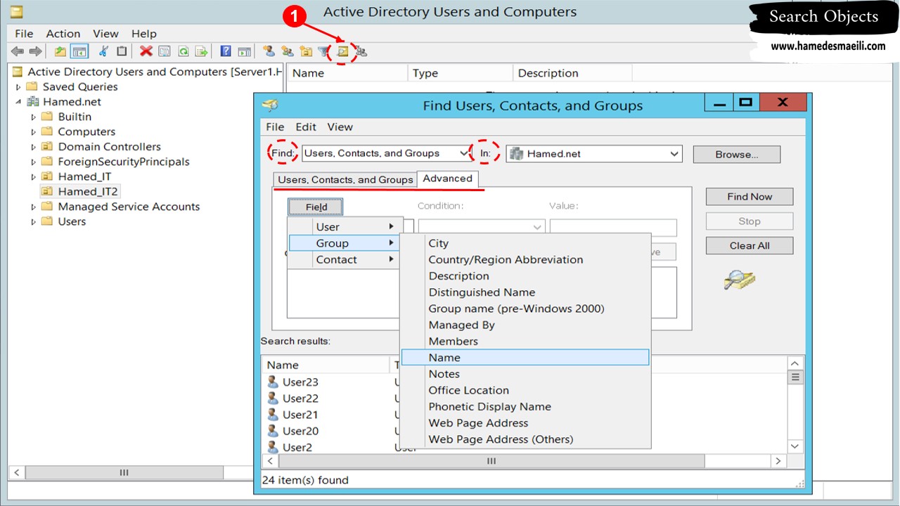The width and height of the screenshot is (900, 506).
Task: Open the View menu in Find dialog
Action: (340, 127)
